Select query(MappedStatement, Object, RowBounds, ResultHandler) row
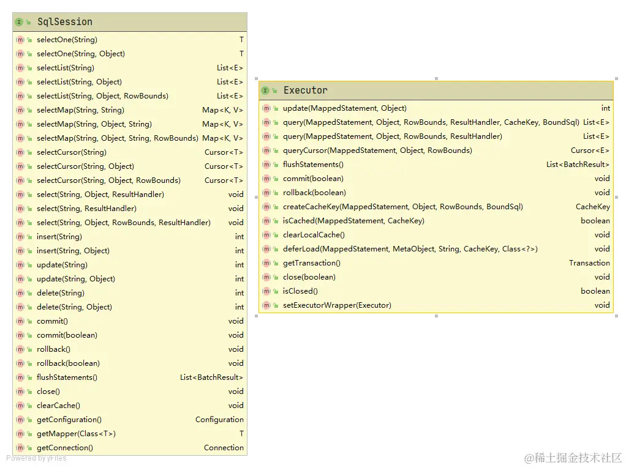626x468 pixels. pos(436,136)
